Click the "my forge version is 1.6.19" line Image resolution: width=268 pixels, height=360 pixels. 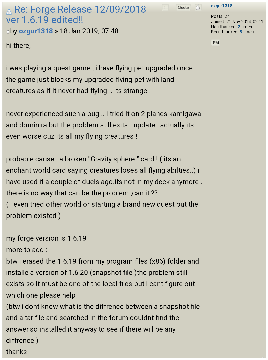46,238
